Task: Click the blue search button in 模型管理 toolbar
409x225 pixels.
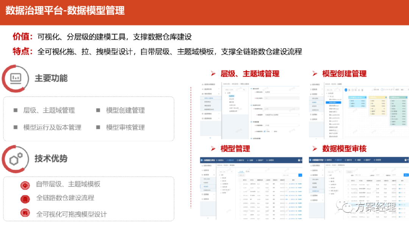Action: 300,175
